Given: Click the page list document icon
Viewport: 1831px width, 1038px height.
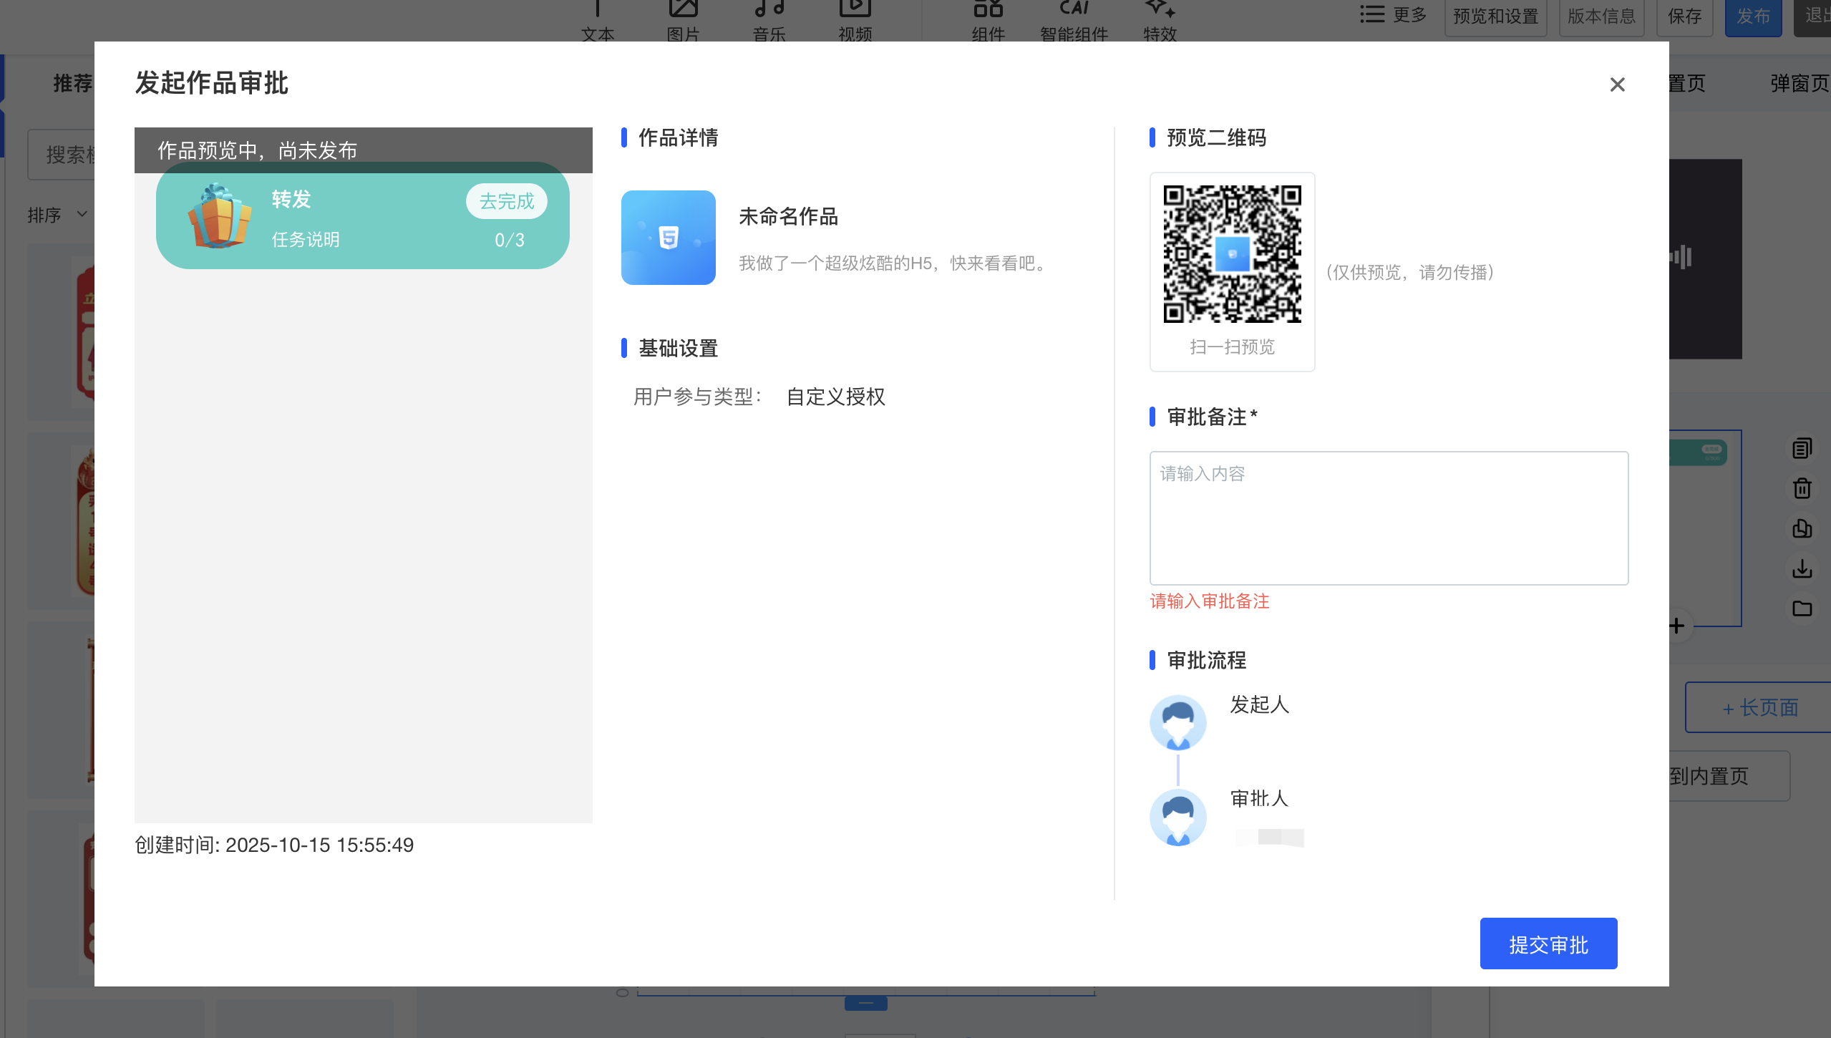Looking at the screenshot, I should click(x=1802, y=449).
